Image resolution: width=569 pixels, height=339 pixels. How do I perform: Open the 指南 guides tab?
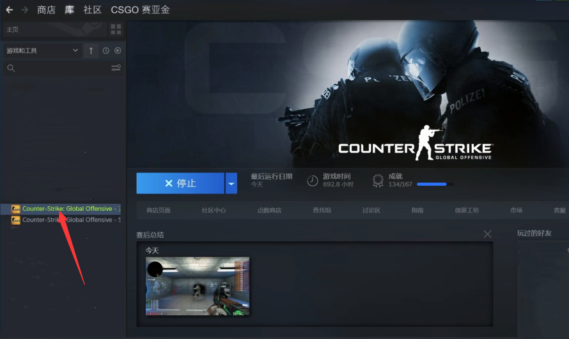(417, 211)
